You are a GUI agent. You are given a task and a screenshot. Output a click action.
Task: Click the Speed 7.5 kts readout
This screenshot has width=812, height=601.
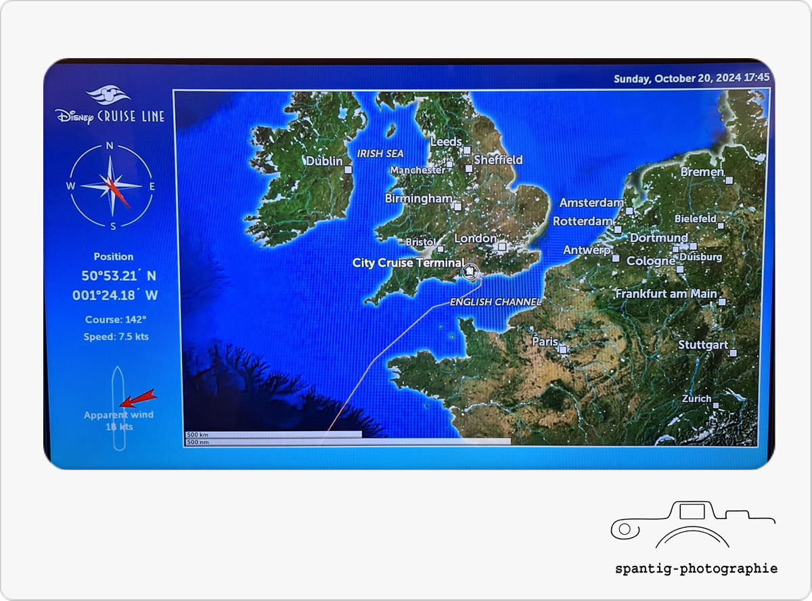[x=116, y=336]
